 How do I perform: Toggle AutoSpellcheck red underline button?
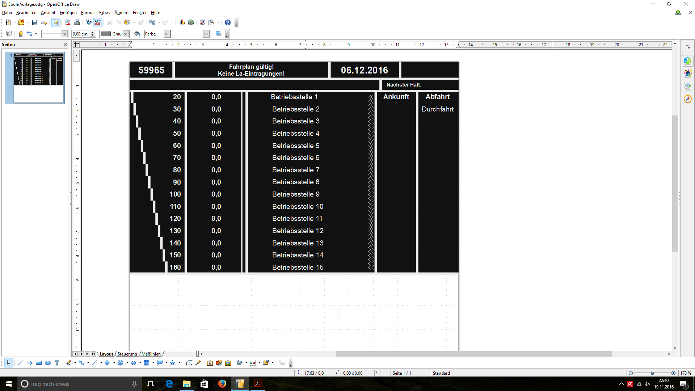pos(98,22)
